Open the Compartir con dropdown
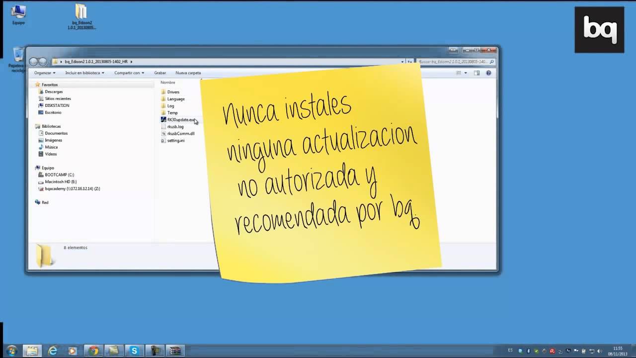Screen dimensions: 636x358 coord(129,73)
